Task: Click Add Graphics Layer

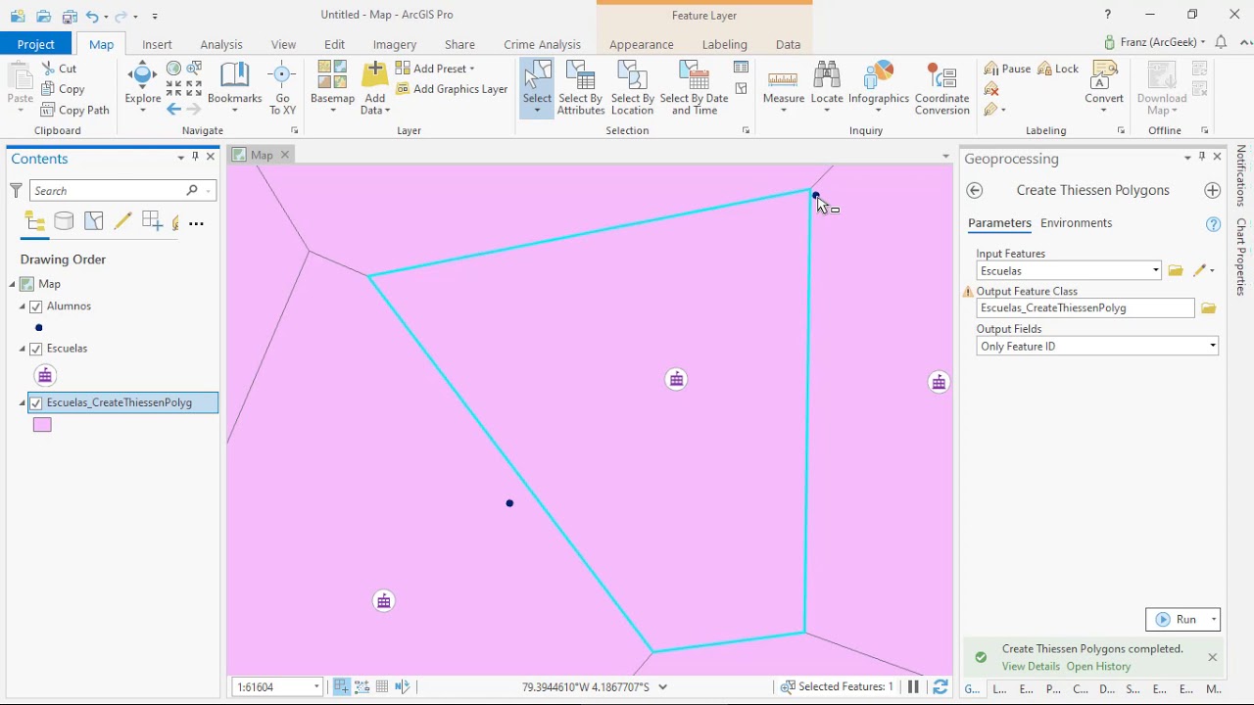Action: coord(452,89)
